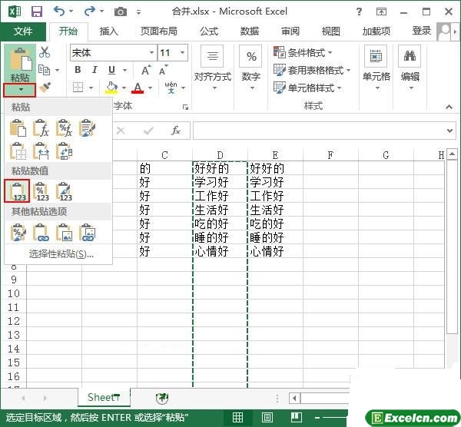
Task: Click Increase Font Size icon
Action: (146, 70)
